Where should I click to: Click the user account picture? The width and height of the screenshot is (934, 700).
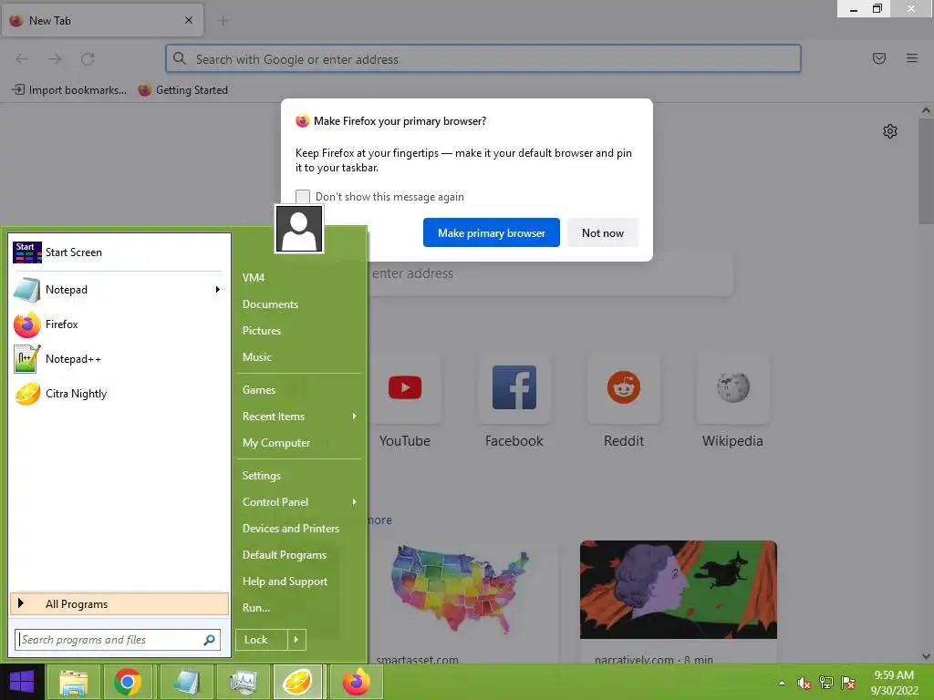pyautogui.click(x=299, y=229)
